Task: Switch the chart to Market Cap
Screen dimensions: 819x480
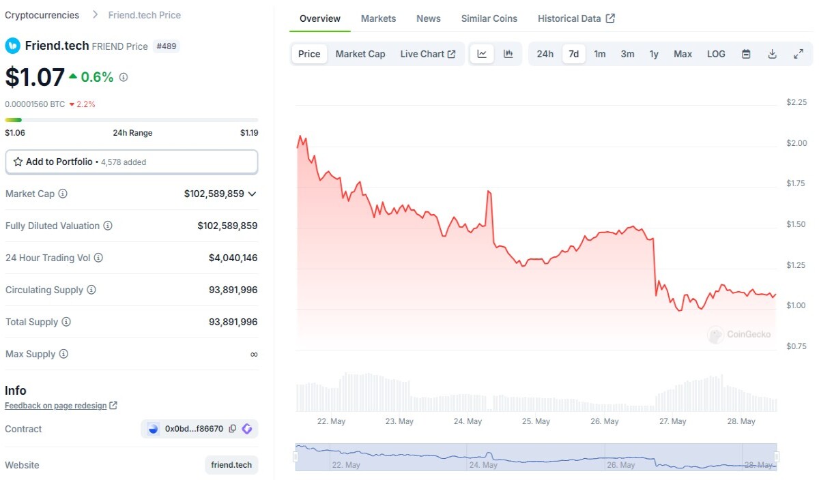Action: (360, 54)
